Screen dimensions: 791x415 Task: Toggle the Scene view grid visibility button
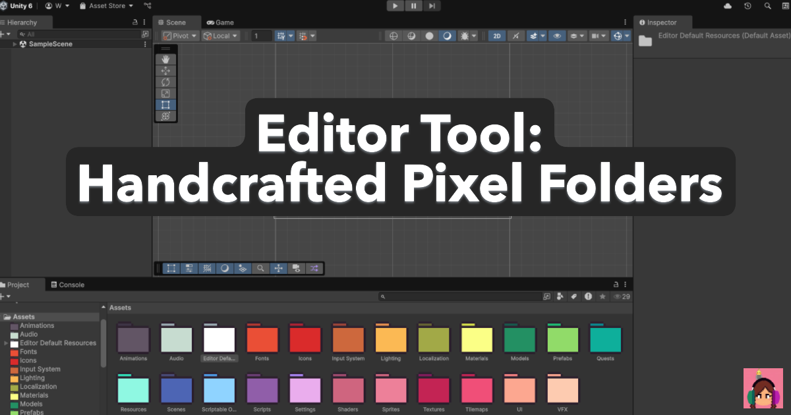pyautogui.click(x=281, y=36)
